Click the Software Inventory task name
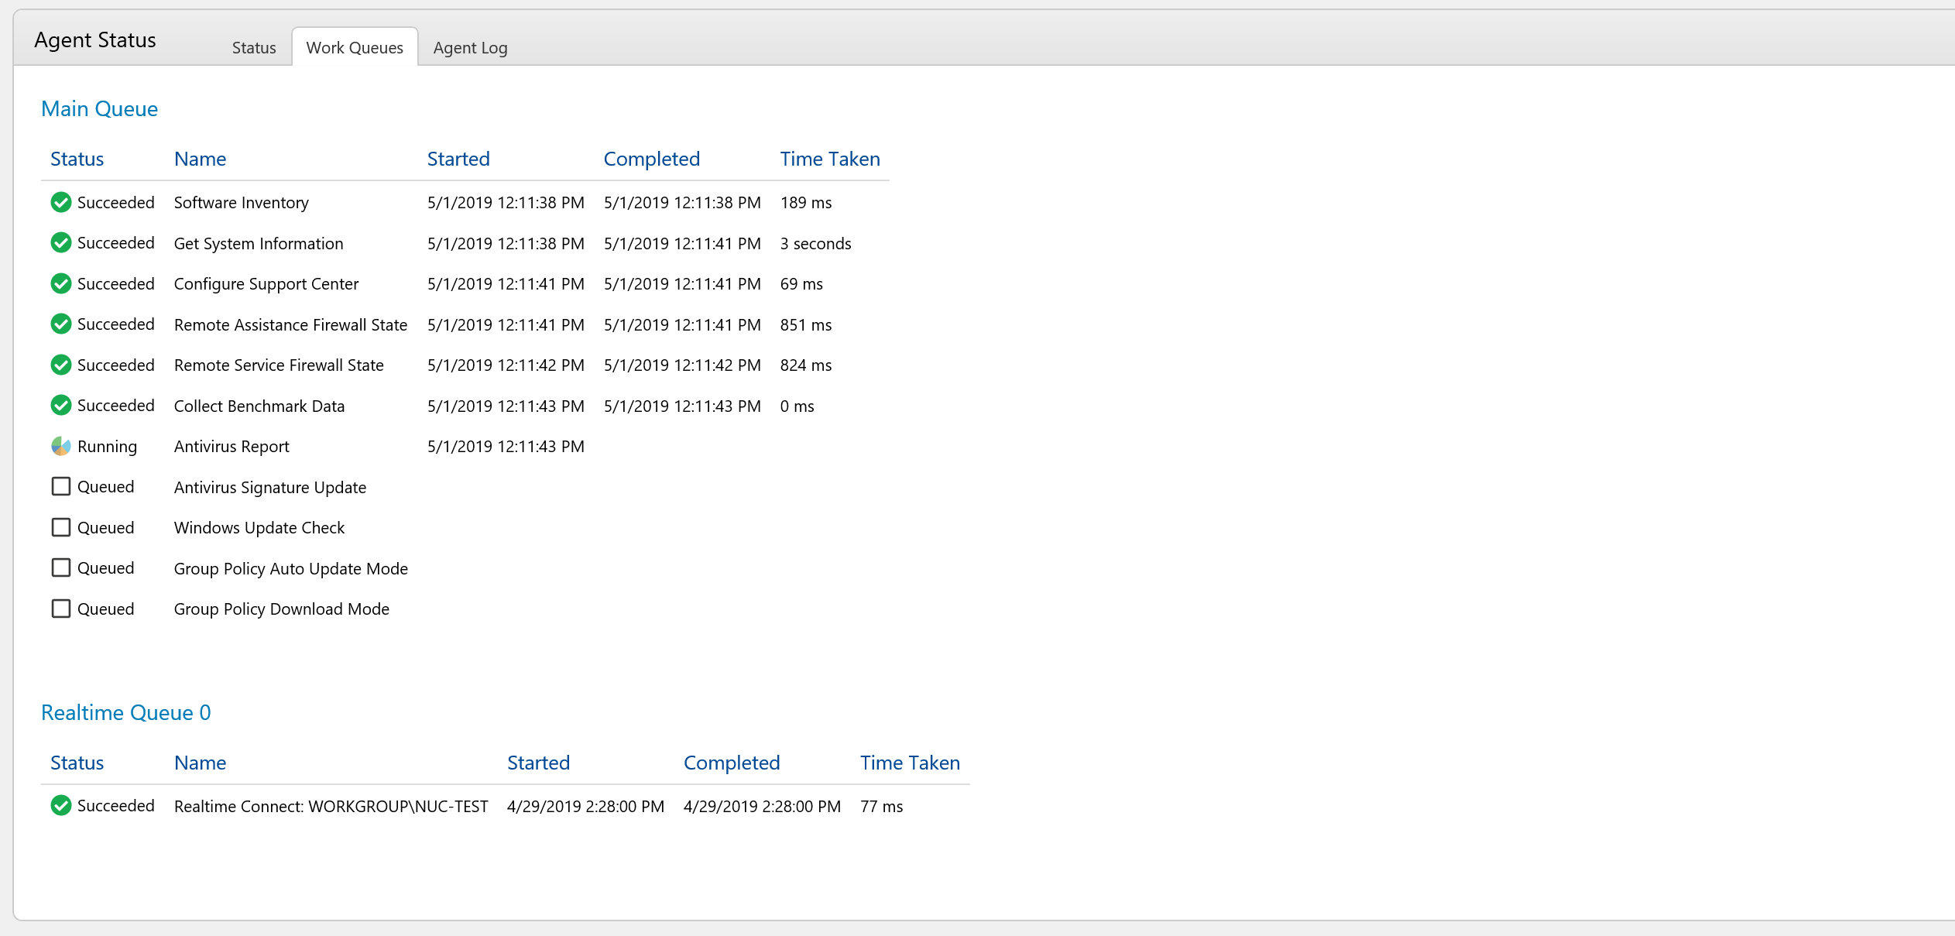 [x=242, y=203]
